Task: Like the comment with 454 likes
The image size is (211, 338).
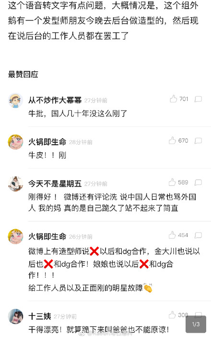Action: (172, 235)
